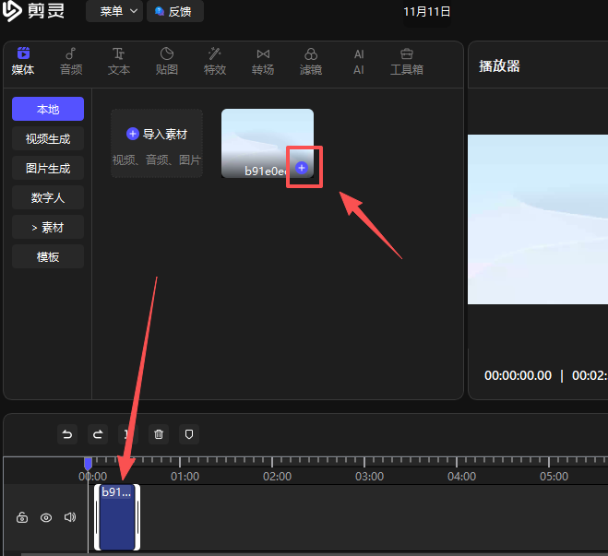Image resolution: width=608 pixels, height=556 pixels.
Task: Open the 滤镜 filters panel
Action: (311, 62)
